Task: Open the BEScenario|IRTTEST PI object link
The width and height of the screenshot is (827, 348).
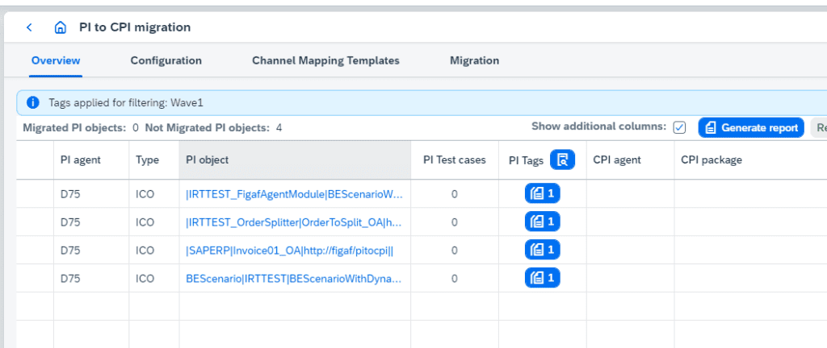Action: (x=294, y=280)
